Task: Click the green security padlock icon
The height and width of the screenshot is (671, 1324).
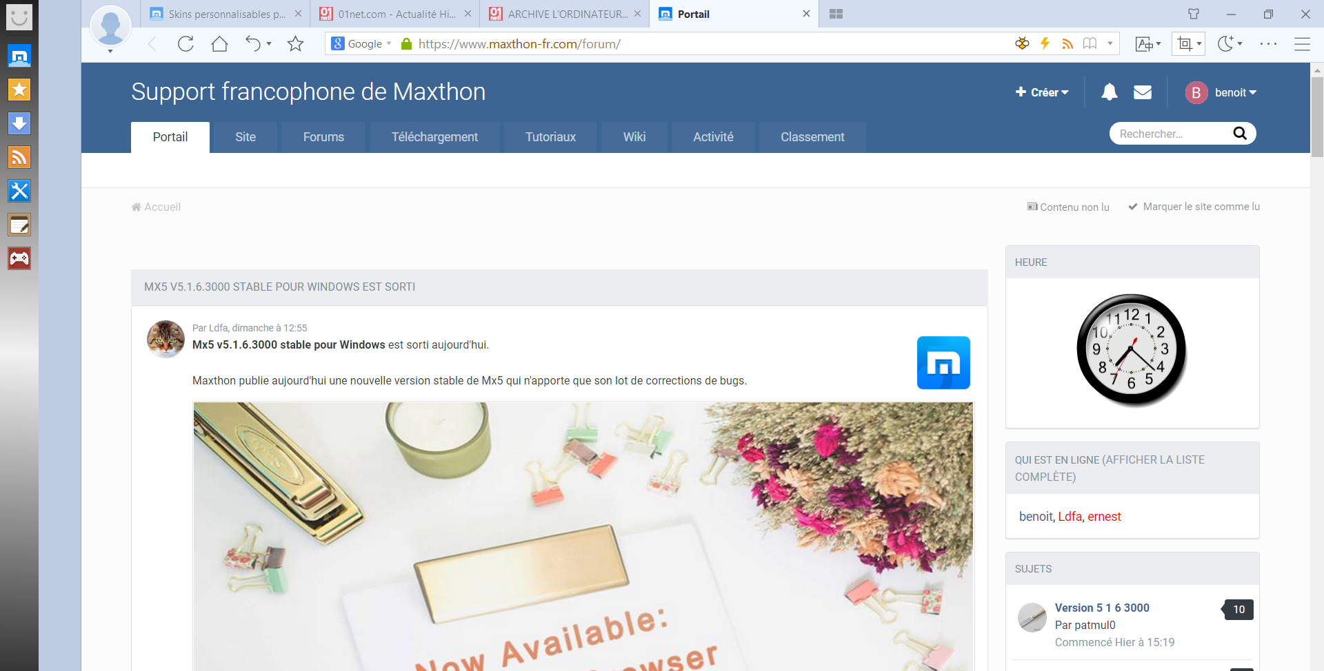Action: [406, 44]
